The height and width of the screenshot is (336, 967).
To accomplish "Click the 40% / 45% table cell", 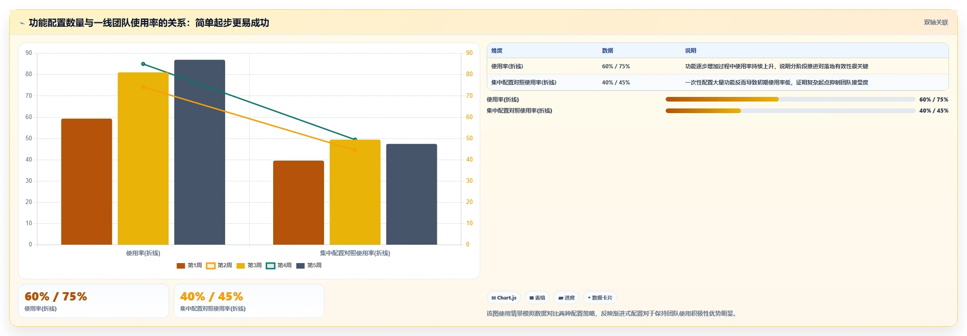I will [x=616, y=83].
